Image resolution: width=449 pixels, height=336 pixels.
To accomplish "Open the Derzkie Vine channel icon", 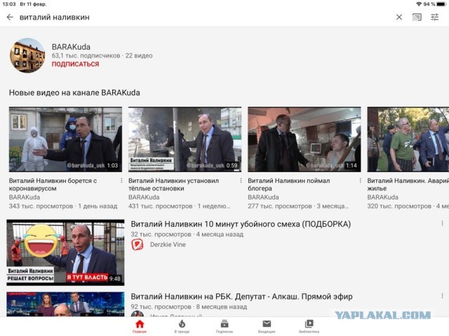I will point(138,244).
